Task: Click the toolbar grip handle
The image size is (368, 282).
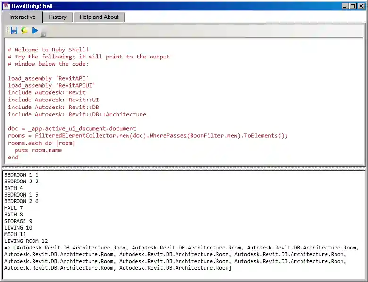Action: coord(8,31)
